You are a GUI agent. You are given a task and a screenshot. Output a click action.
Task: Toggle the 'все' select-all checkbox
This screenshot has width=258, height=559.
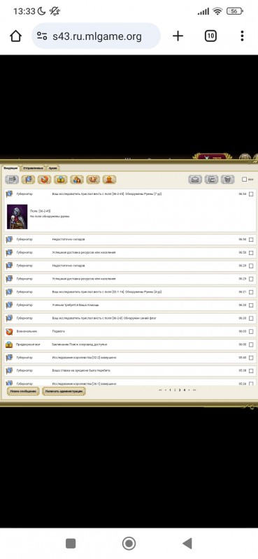(245, 180)
